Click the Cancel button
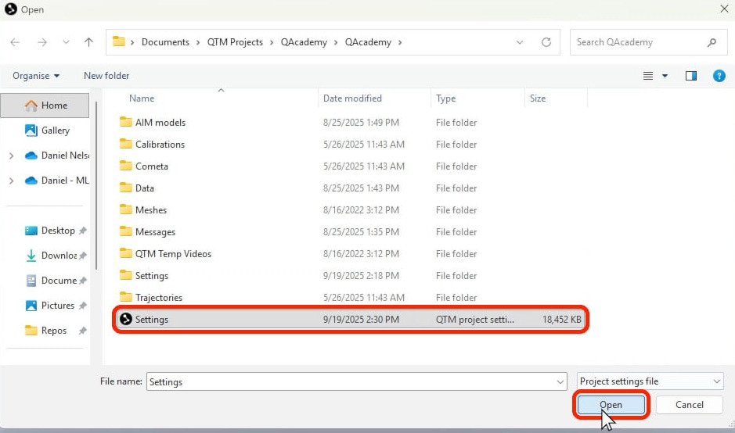Screen dimensions: 735x433 [689, 405]
